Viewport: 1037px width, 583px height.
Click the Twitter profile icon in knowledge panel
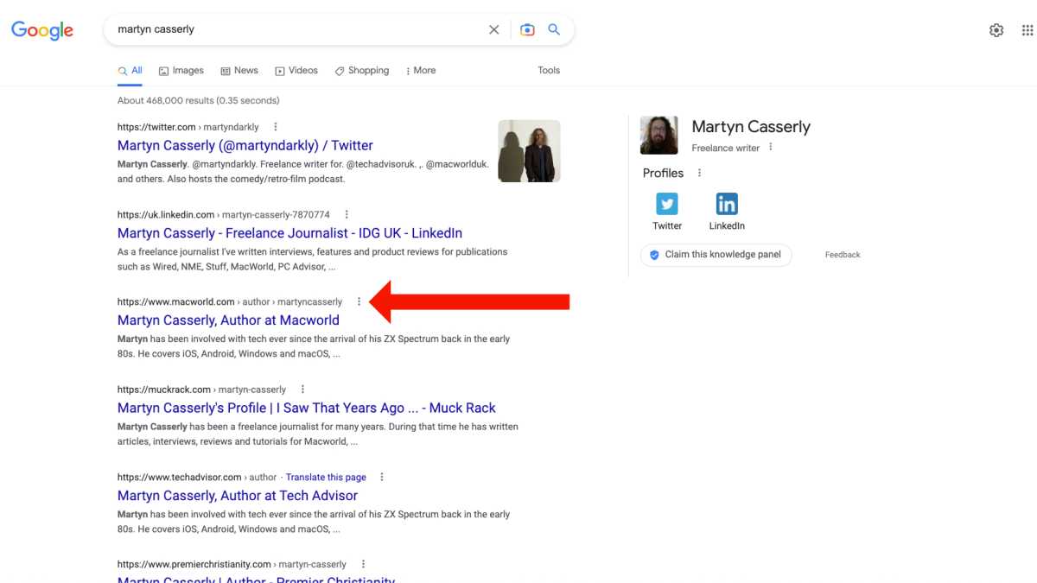667,204
